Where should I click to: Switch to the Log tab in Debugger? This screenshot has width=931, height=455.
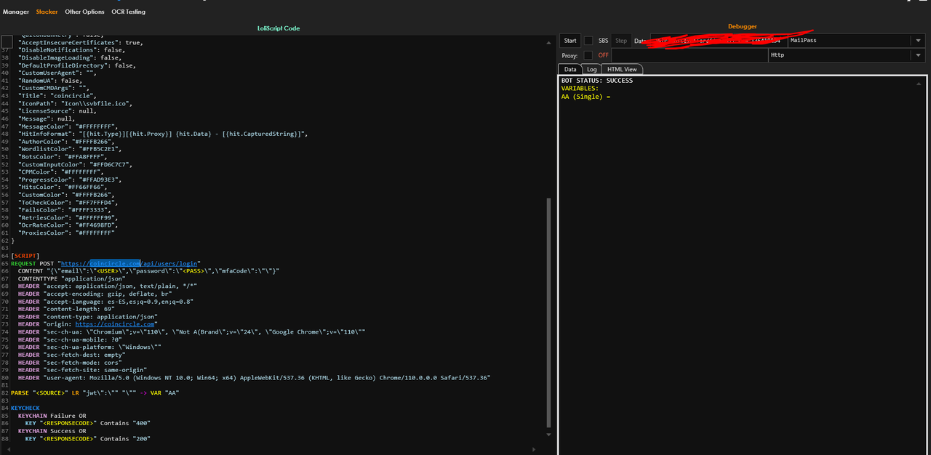coord(591,69)
